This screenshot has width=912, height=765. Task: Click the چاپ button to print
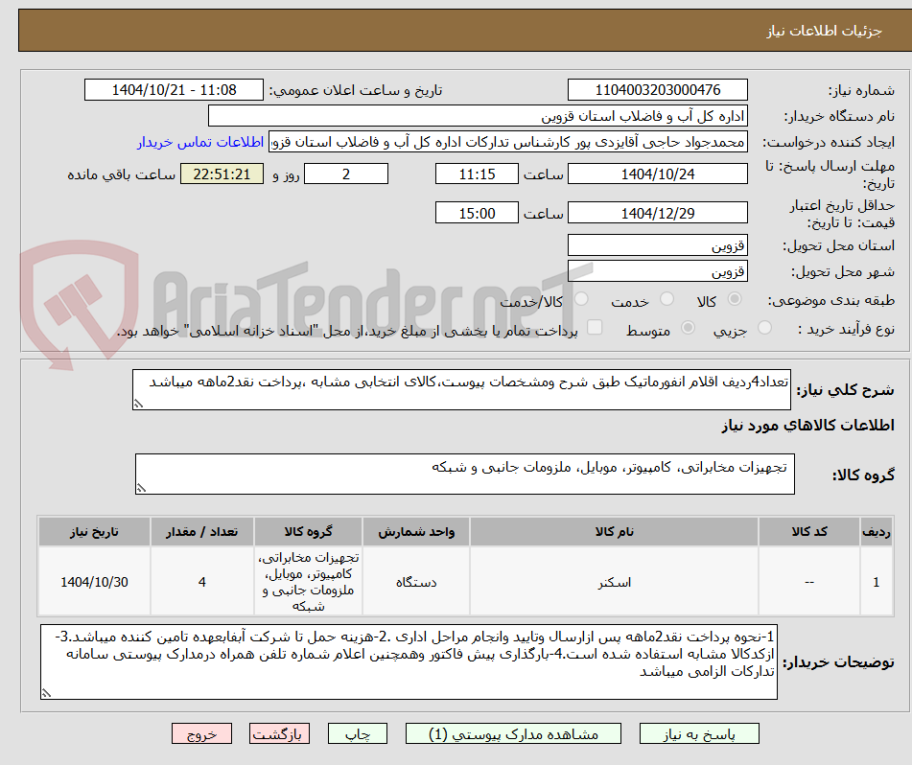tap(357, 732)
